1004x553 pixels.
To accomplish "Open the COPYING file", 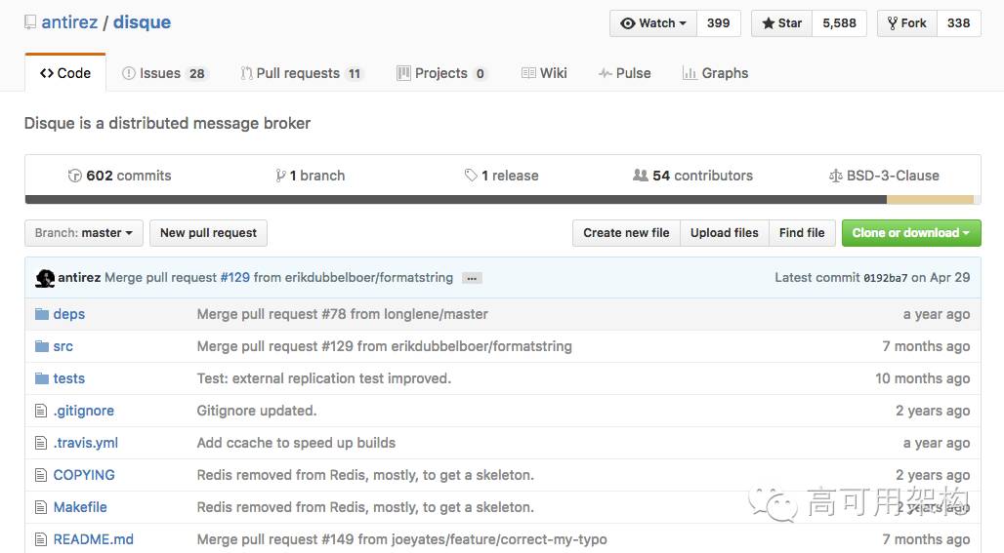I will pos(84,475).
